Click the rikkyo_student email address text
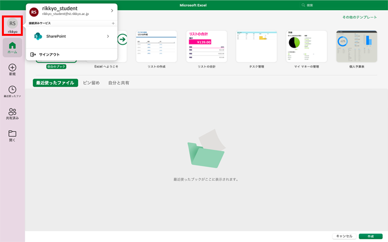This screenshot has height=242, width=388. [65, 14]
